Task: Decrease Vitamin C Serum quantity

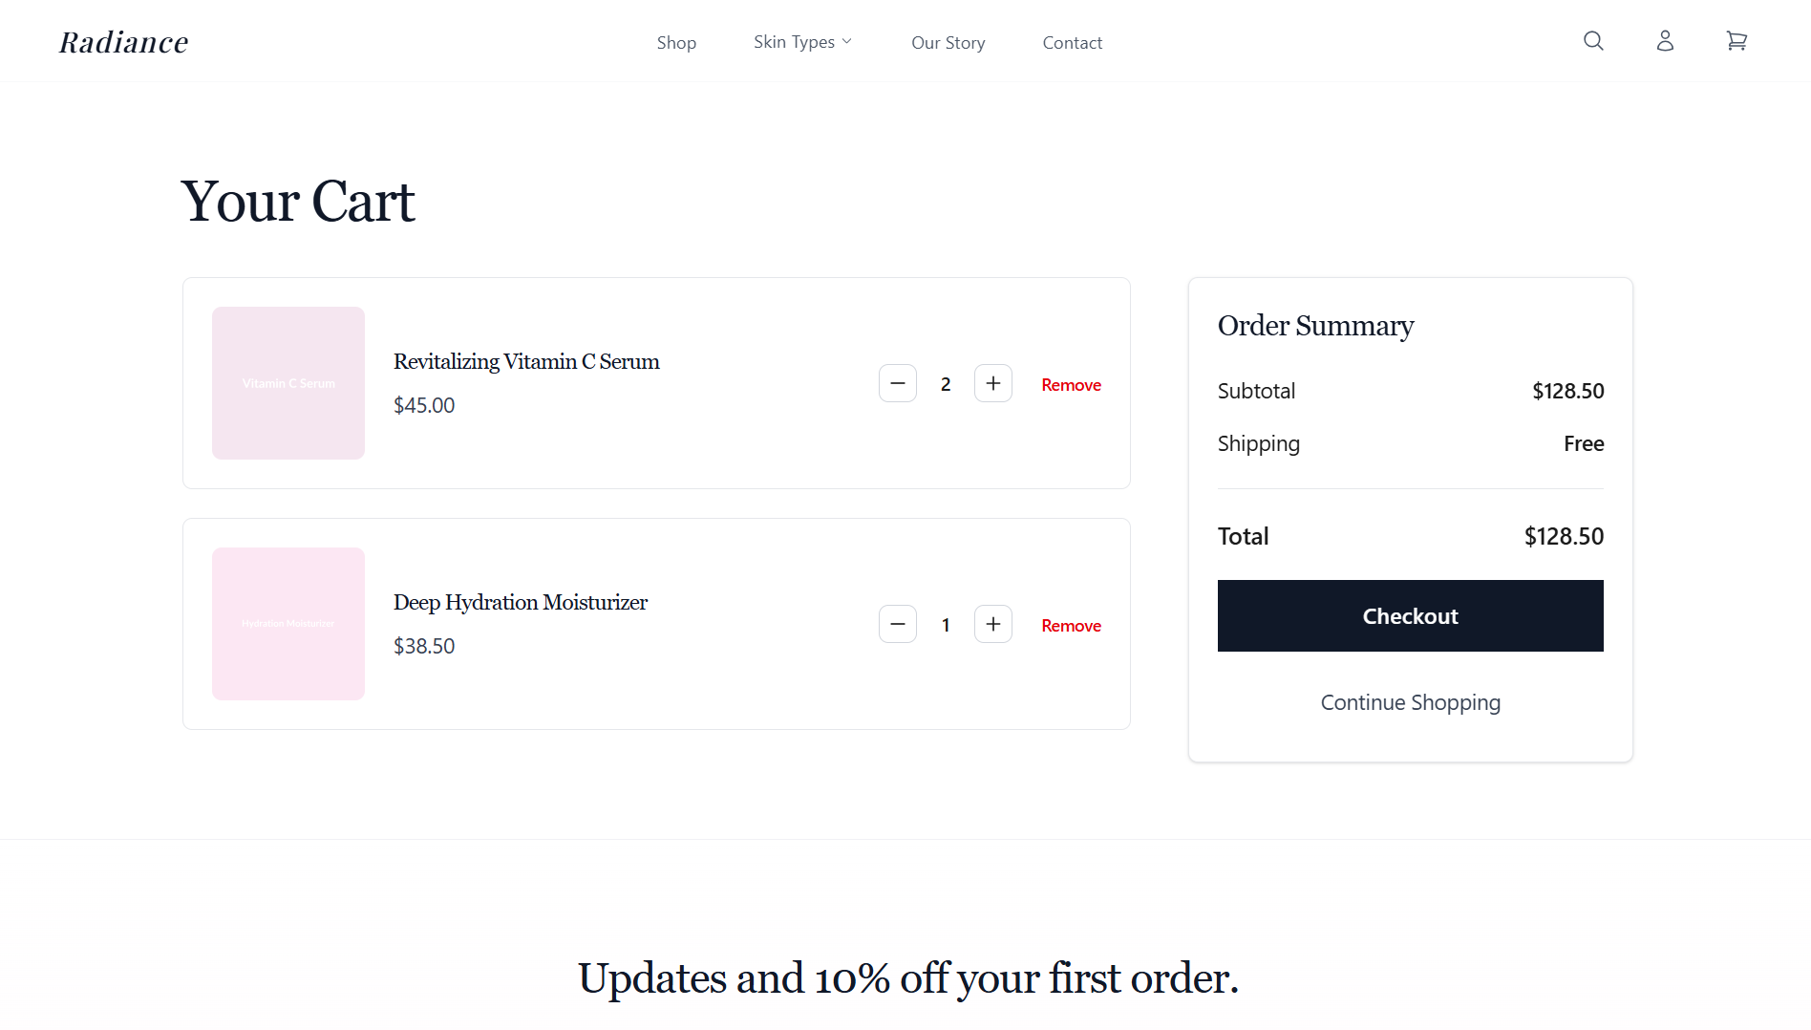Action: (x=898, y=383)
